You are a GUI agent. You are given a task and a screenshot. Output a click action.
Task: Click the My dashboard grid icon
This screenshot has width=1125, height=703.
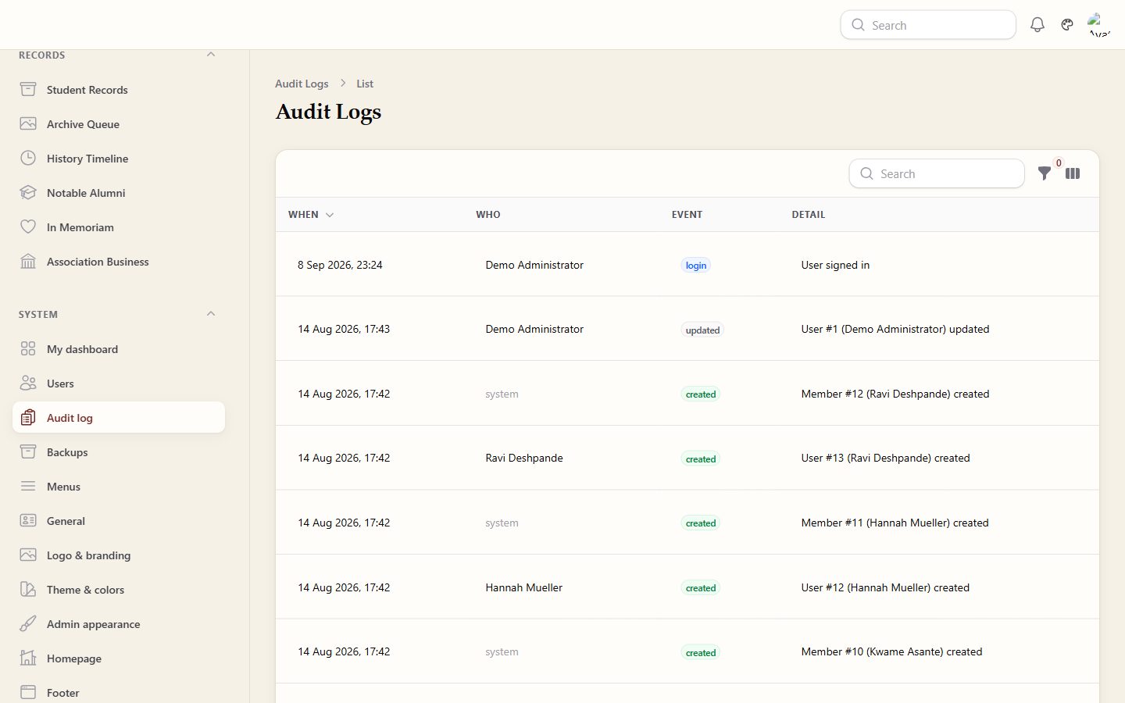click(28, 348)
